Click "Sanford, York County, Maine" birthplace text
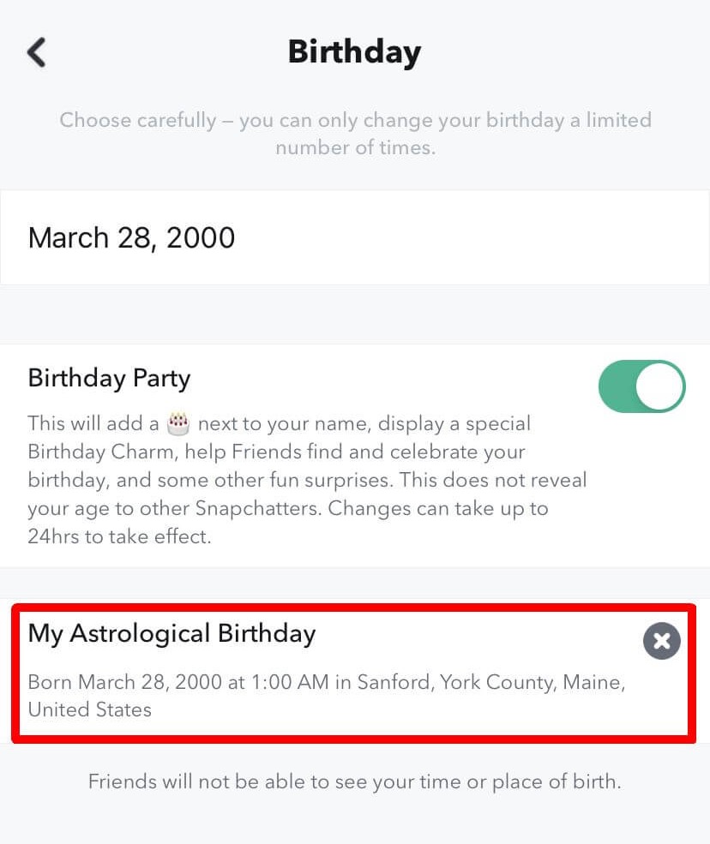710x844 pixels. tap(490, 683)
